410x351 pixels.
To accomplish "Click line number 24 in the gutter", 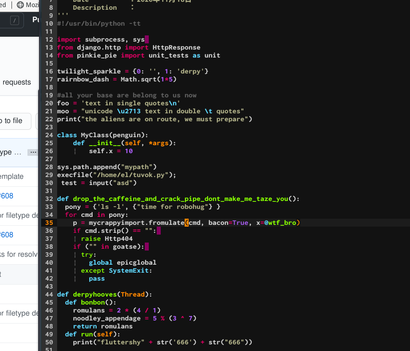I will pos(49,135).
